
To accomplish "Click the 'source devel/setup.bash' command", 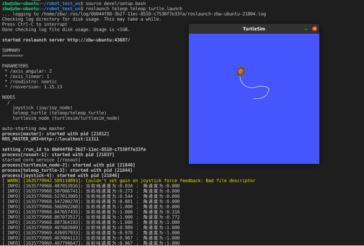I will [116, 3].
